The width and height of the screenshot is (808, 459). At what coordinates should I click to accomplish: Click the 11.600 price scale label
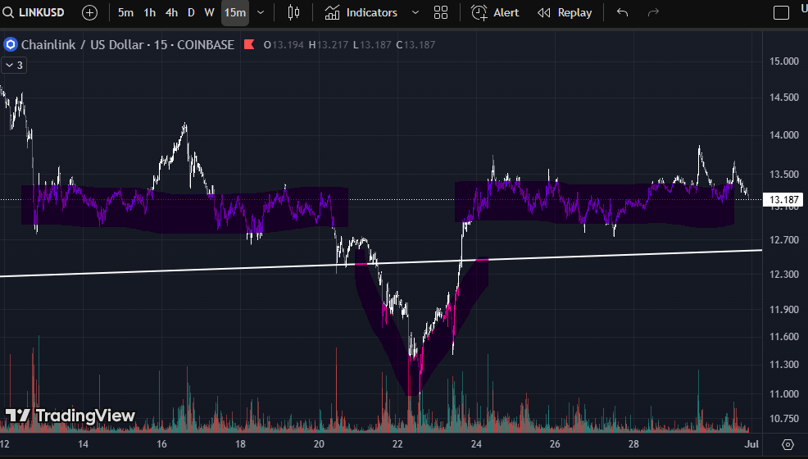point(783,337)
